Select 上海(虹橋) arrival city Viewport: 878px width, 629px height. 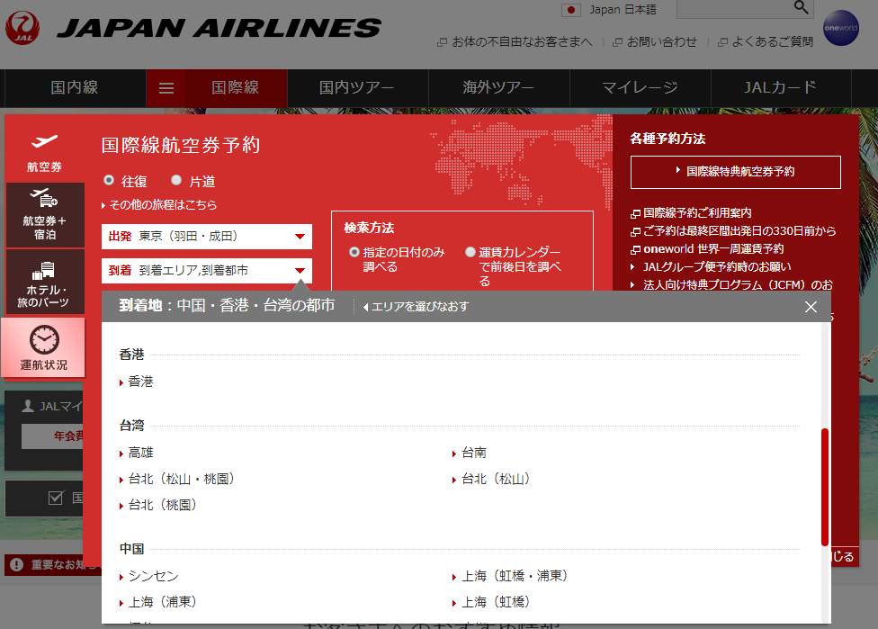point(491,602)
